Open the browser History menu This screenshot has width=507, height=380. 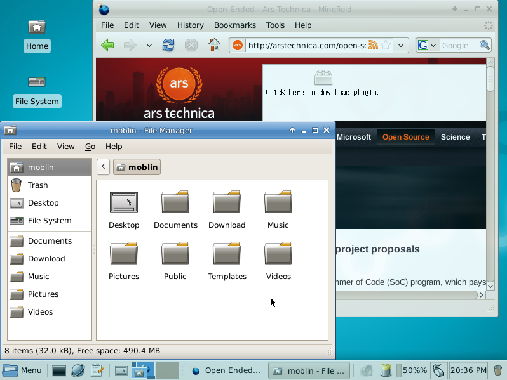click(x=190, y=25)
